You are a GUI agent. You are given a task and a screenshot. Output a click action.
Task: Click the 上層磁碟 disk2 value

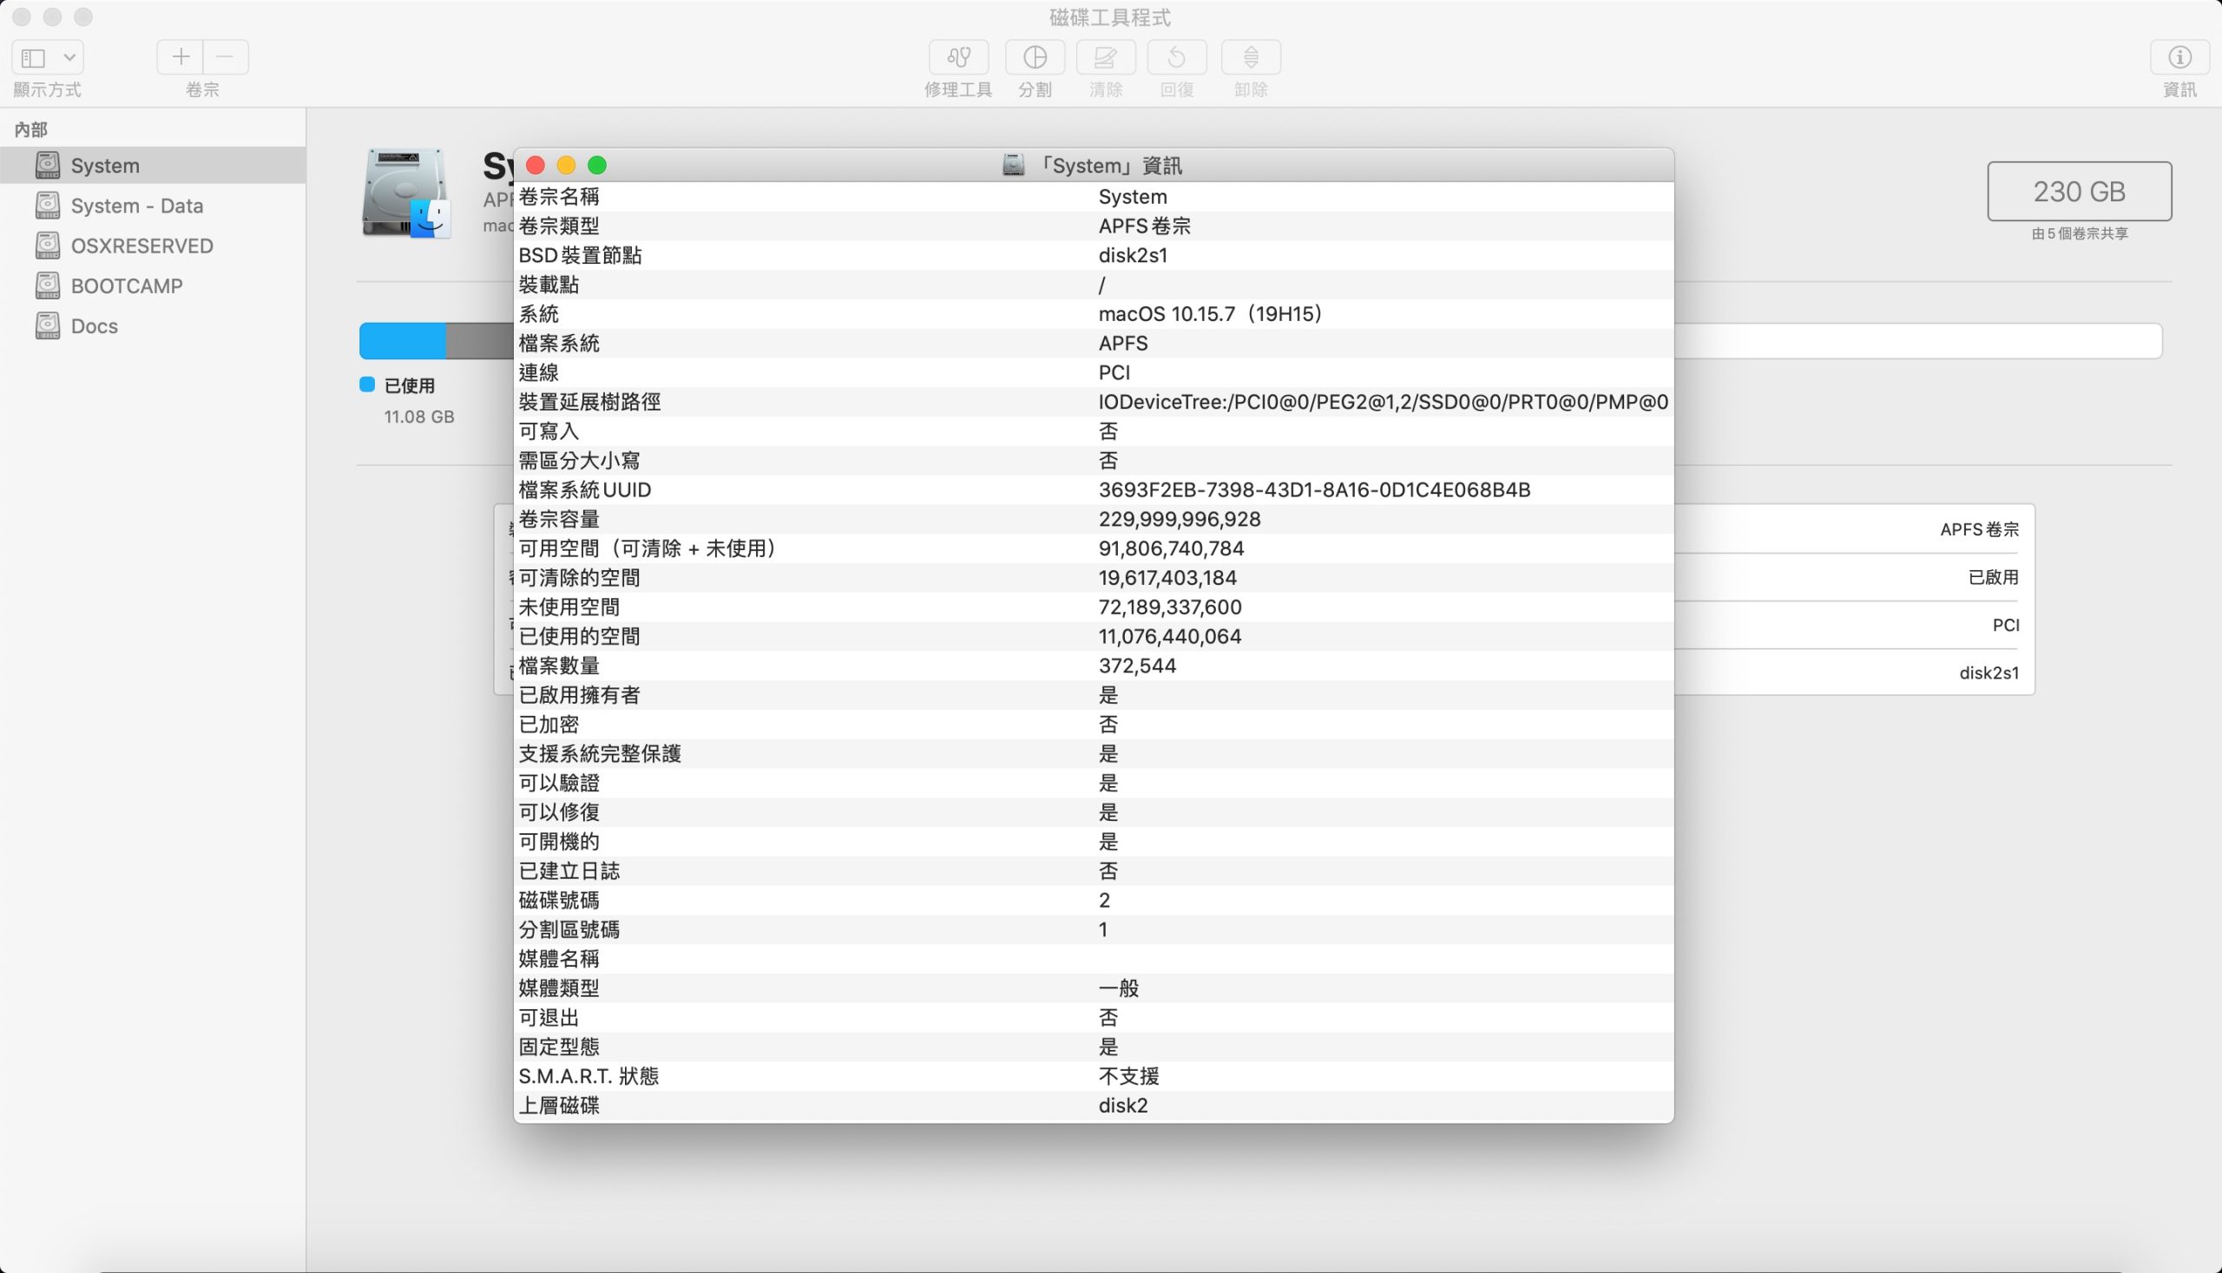pos(1123,1106)
